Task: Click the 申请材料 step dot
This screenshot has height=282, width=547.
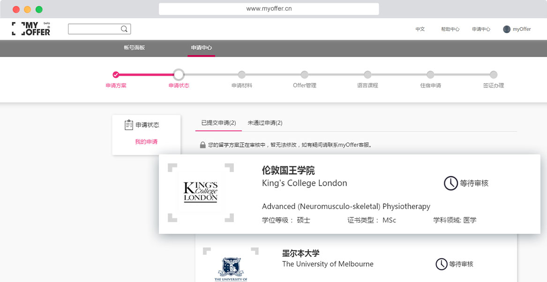Action: pyautogui.click(x=241, y=74)
